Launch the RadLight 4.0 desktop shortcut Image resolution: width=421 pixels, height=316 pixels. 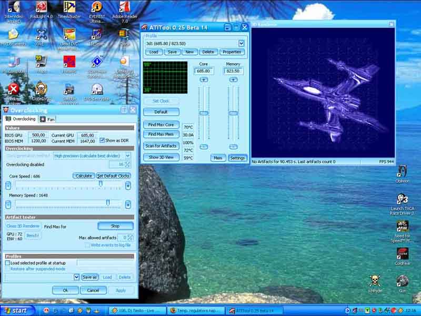pyautogui.click(x=41, y=7)
